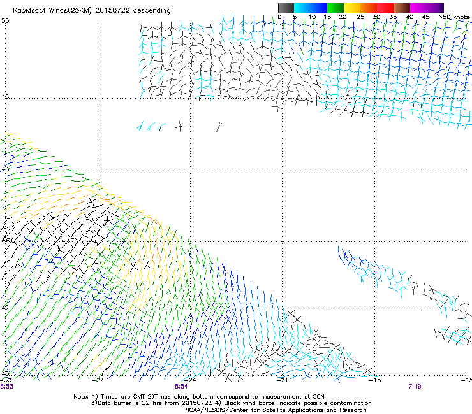Click the longitude label '-21' on bottom axis
Image resolution: width=472 pixels, height=414 pixels.
pyautogui.click(x=282, y=380)
